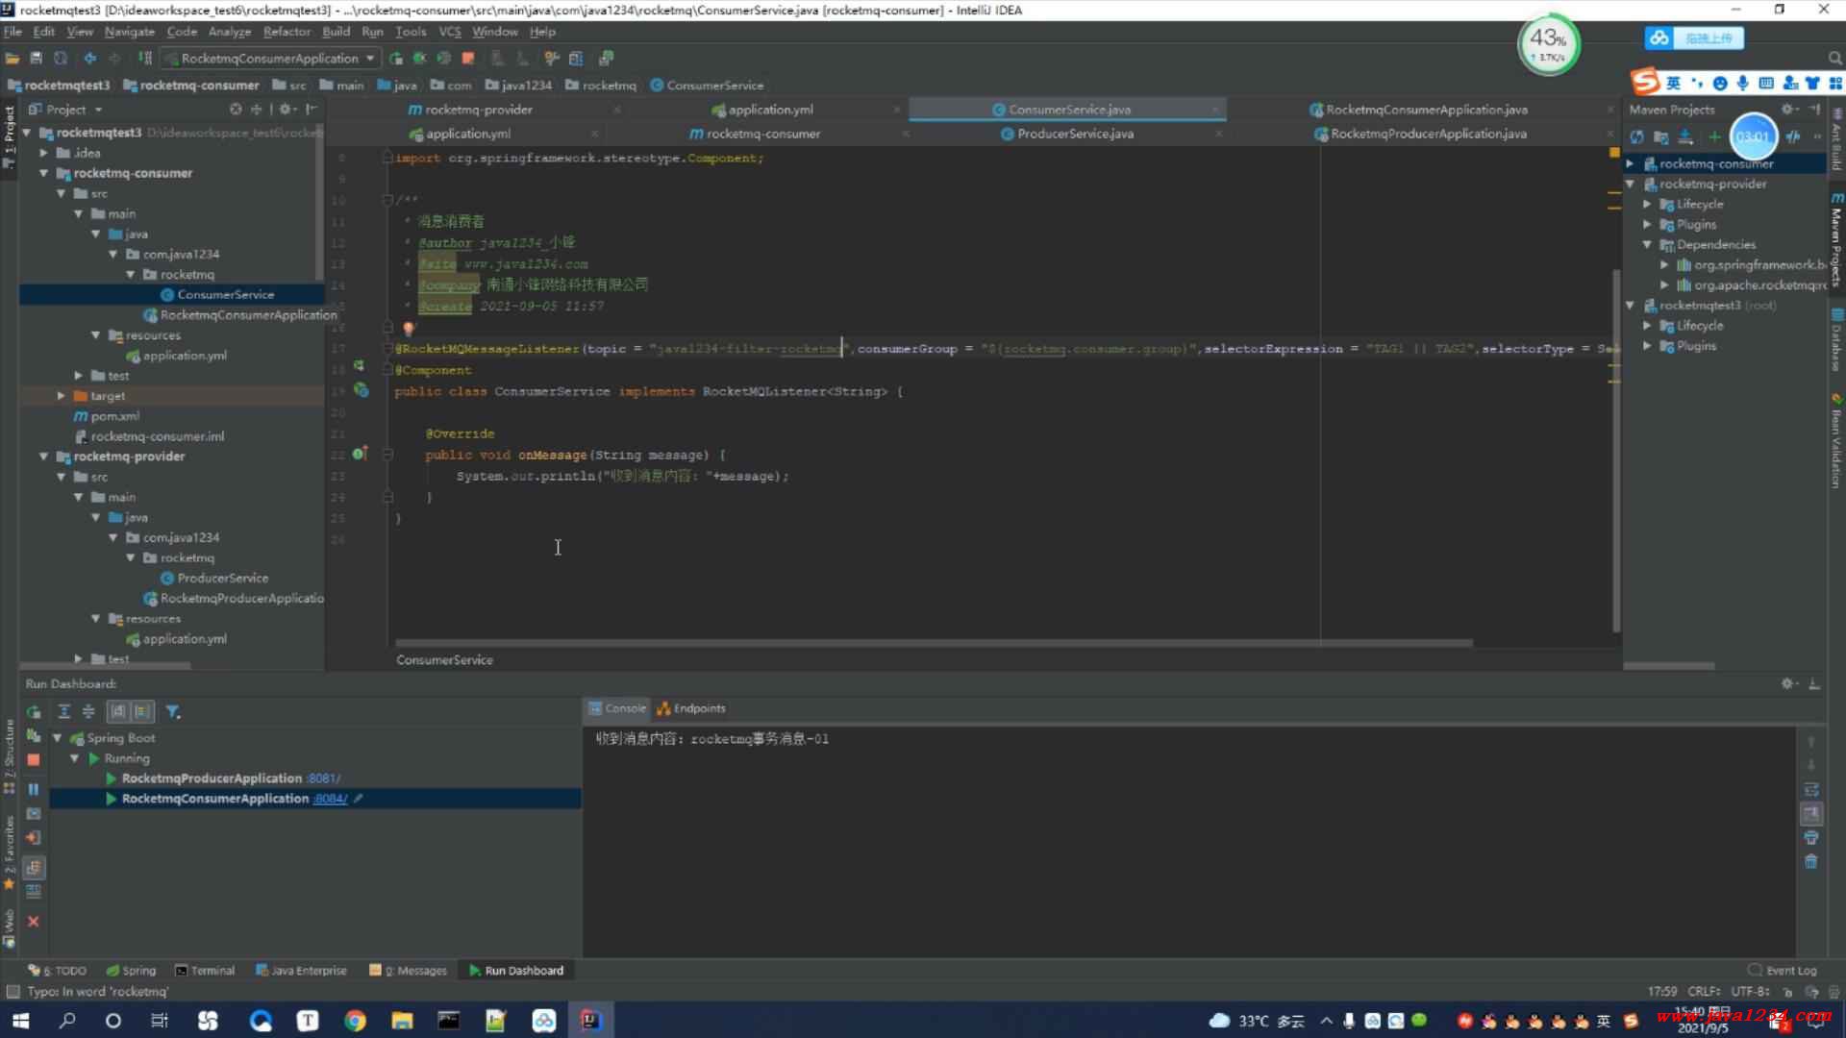
Task: Click the editor vertical scrollbar
Action: coord(1616,450)
